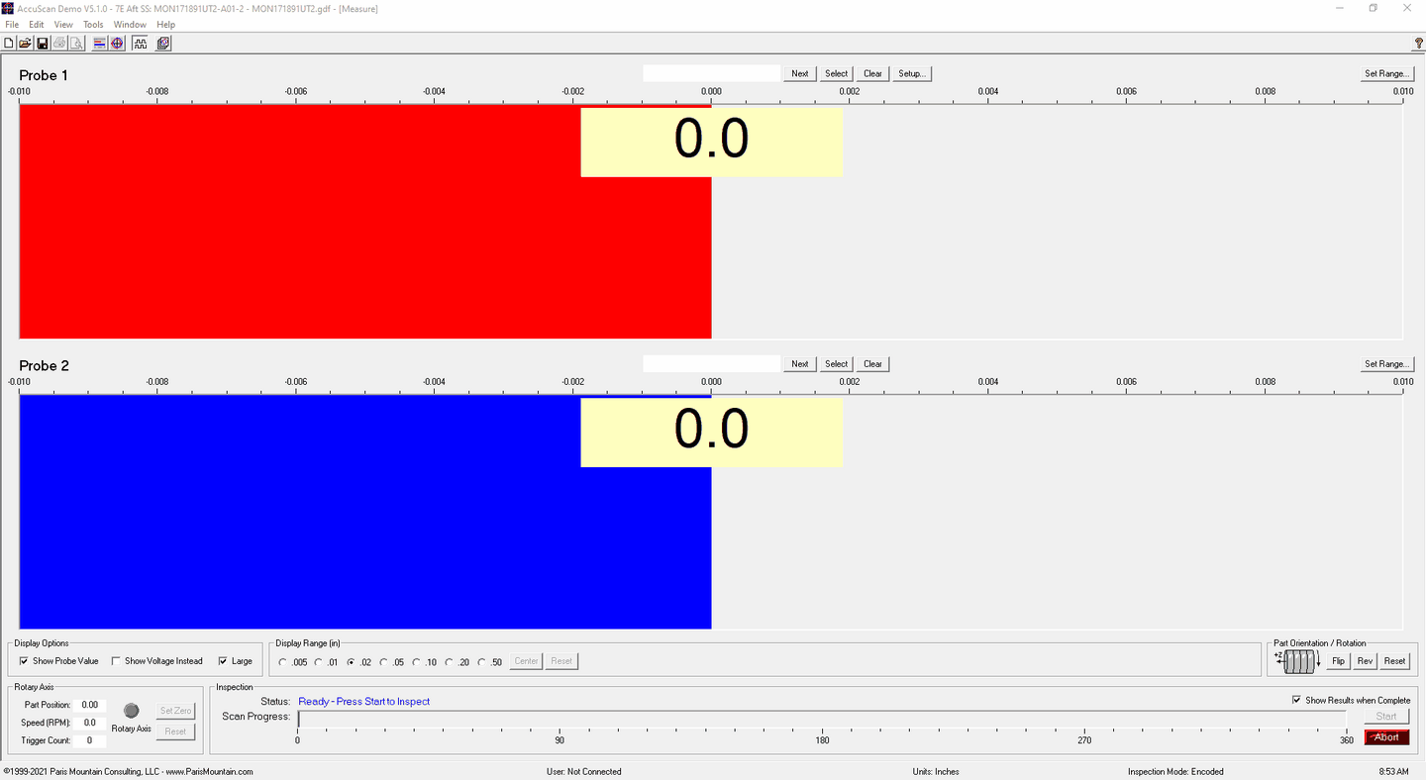Uncheck the Show Probe Value checkbox
Image resolution: width=1426 pixels, height=780 pixels.
coord(25,661)
